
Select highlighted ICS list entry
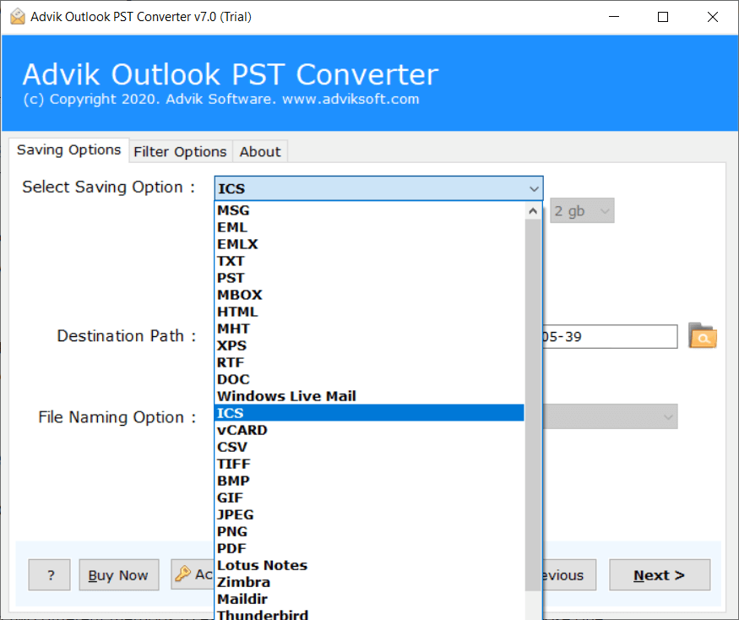(x=370, y=413)
